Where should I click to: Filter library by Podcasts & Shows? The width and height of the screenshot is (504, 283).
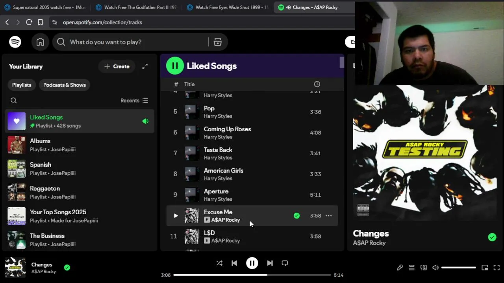(x=65, y=85)
